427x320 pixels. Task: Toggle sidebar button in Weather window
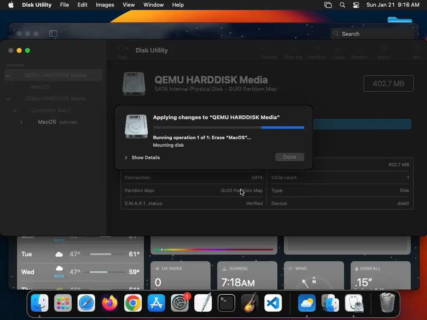(53, 33)
